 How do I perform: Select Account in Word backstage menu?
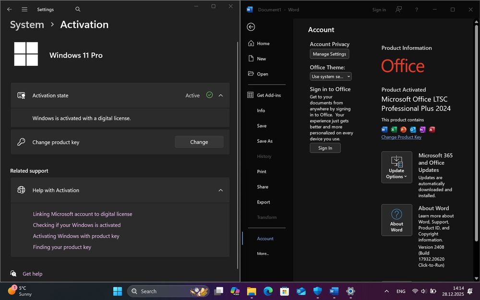(x=265, y=239)
